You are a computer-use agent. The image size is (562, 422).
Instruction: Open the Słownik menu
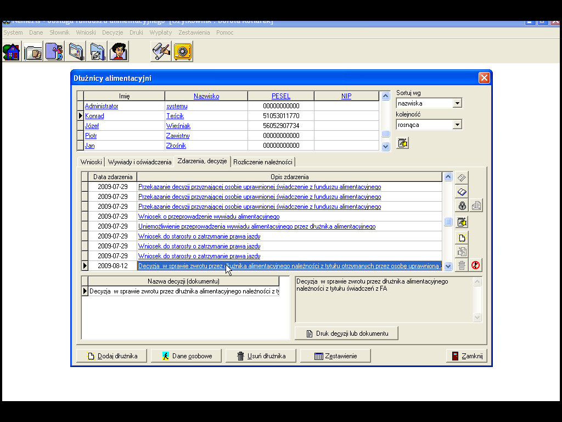(x=59, y=32)
